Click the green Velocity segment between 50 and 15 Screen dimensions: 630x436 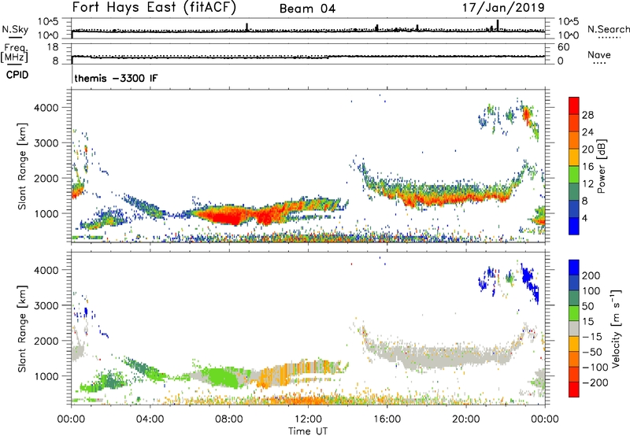point(574,313)
